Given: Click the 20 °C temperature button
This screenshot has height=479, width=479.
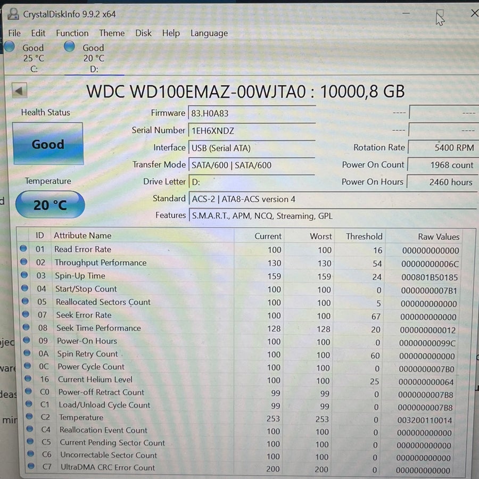Looking at the screenshot, I should pyautogui.click(x=50, y=205).
